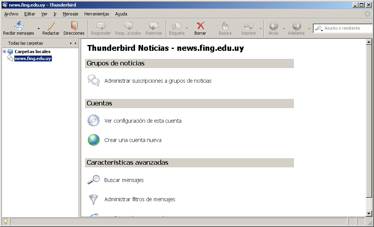The height and width of the screenshot is (227, 374).
Task: Open the Redactar compose pencil icon
Action: pos(51,26)
